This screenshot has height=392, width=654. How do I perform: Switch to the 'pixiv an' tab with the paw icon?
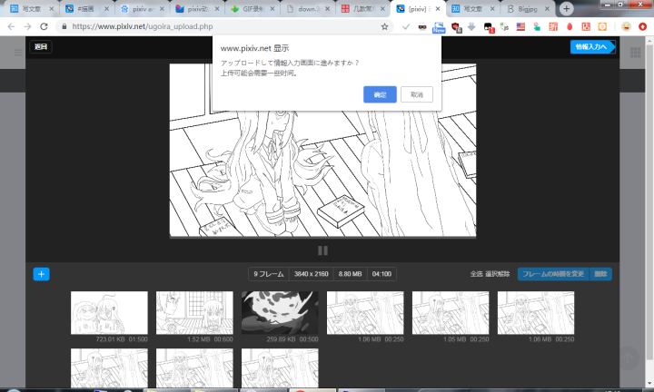click(x=142, y=9)
